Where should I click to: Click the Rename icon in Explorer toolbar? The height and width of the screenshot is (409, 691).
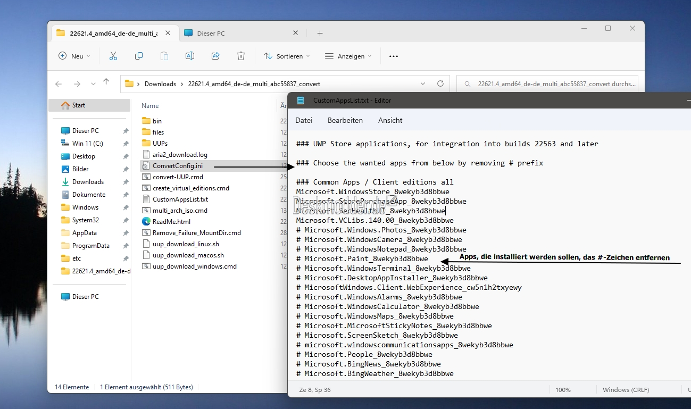pos(190,56)
